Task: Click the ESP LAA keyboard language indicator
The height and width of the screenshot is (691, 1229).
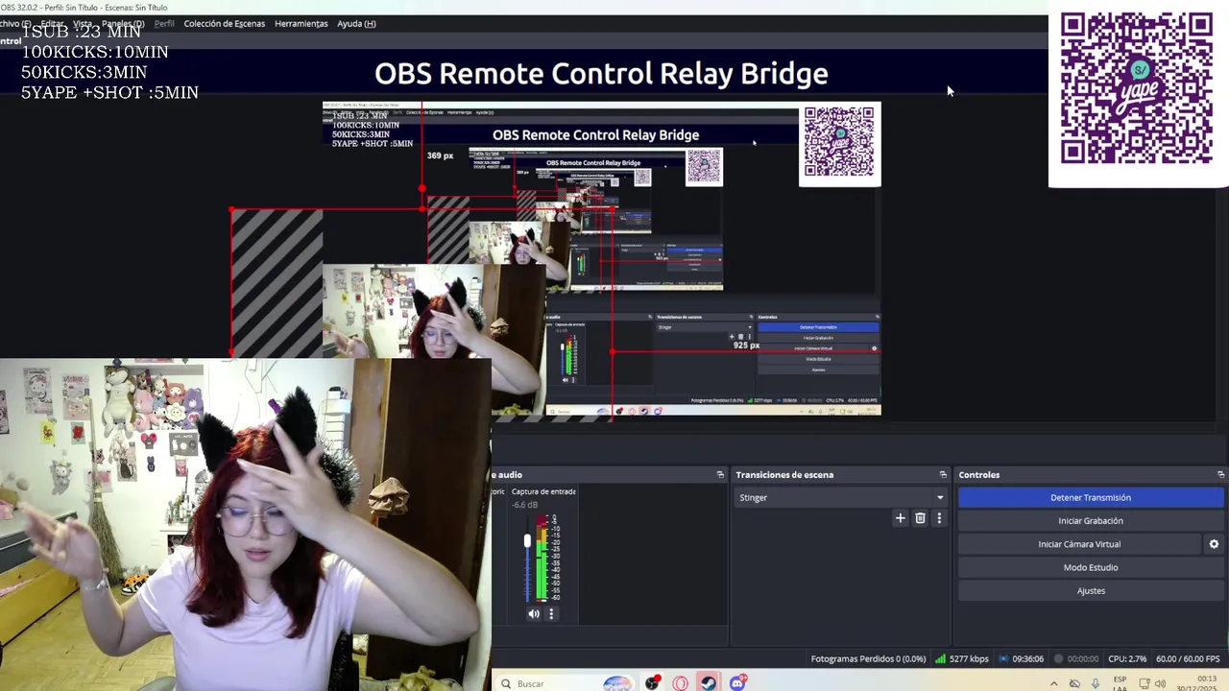Action: (x=1121, y=683)
